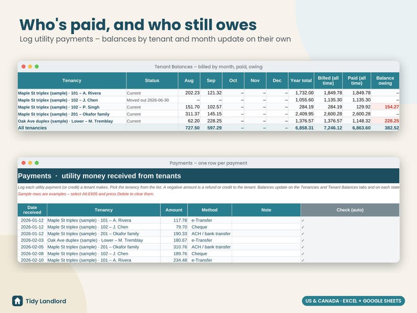417x313 pixels.
Task: Select the Dec column header
Action: pos(277,80)
